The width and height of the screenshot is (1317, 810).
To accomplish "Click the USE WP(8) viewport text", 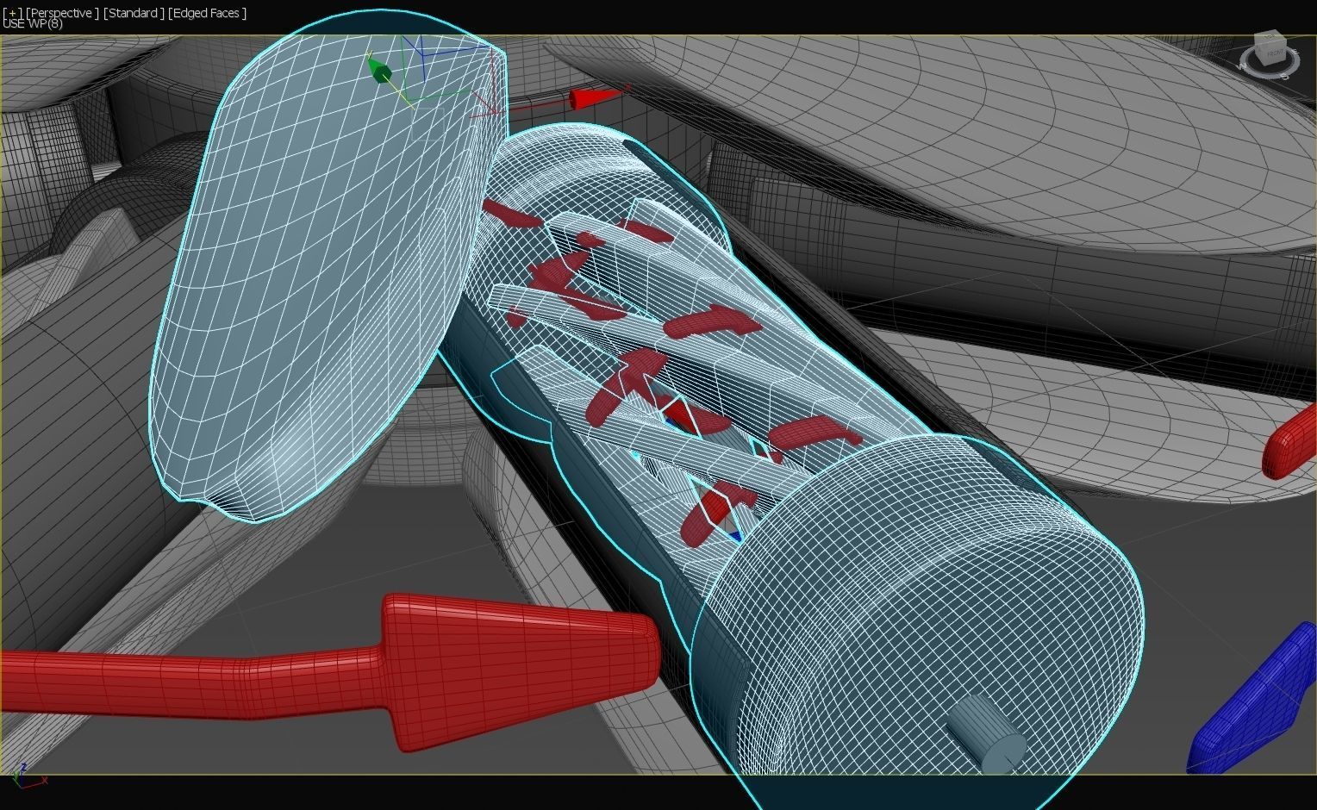I will click(33, 24).
